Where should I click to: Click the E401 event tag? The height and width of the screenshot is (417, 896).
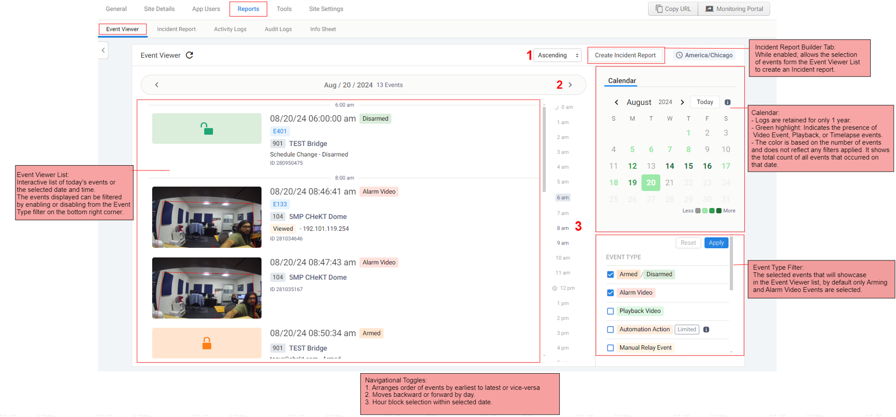[280, 132]
